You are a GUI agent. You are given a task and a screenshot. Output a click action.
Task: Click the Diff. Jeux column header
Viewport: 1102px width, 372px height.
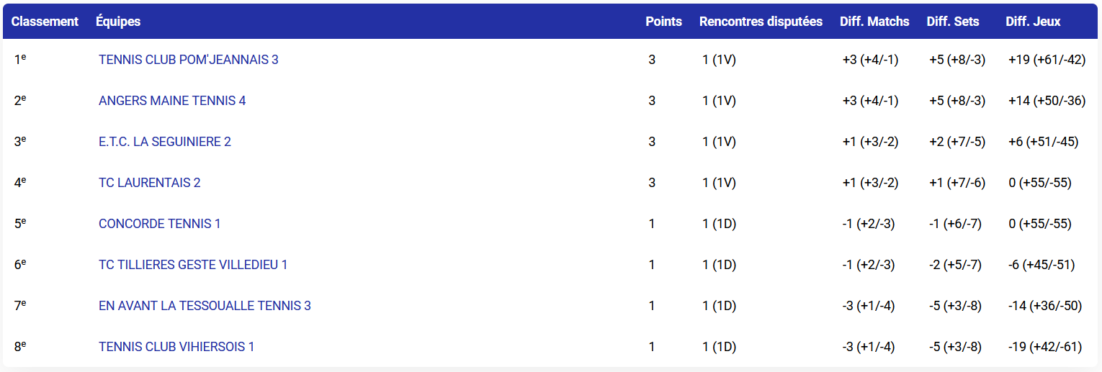pyautogui.click(x=1033, y=22)
